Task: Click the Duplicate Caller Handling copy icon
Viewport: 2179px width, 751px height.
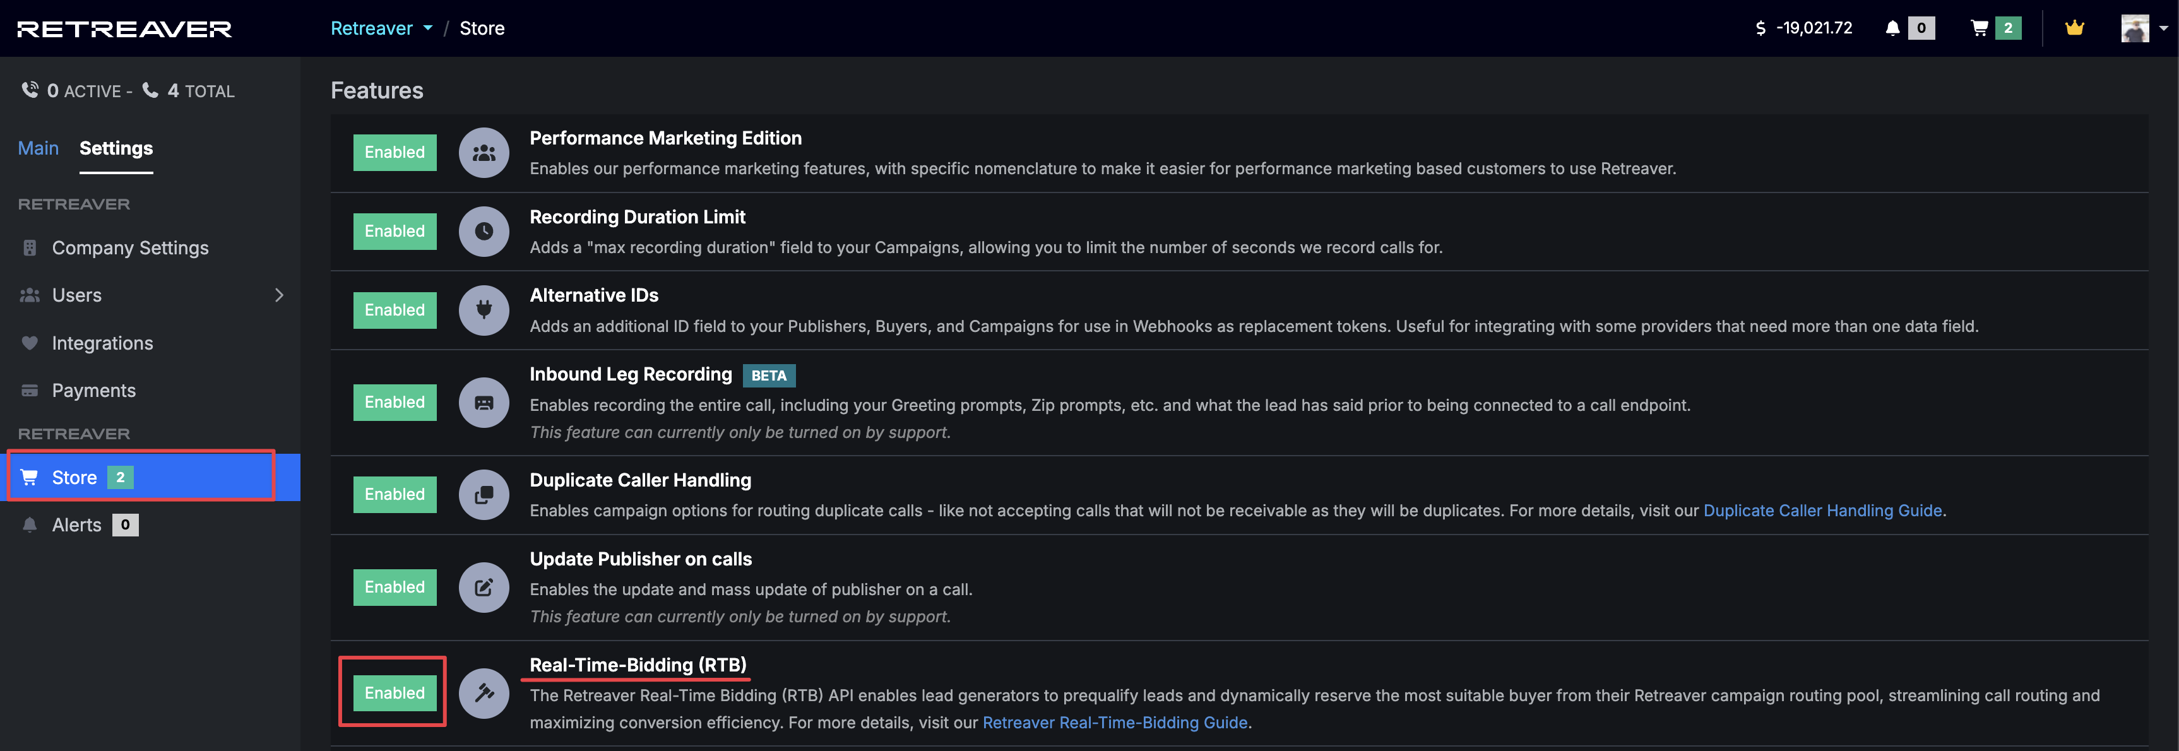Action: (x=484, y=495)
